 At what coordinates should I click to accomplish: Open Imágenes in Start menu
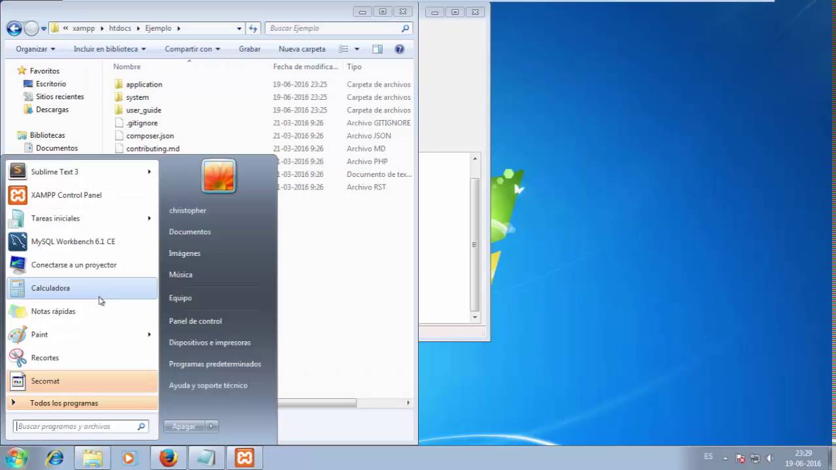[x=185, y=253]
